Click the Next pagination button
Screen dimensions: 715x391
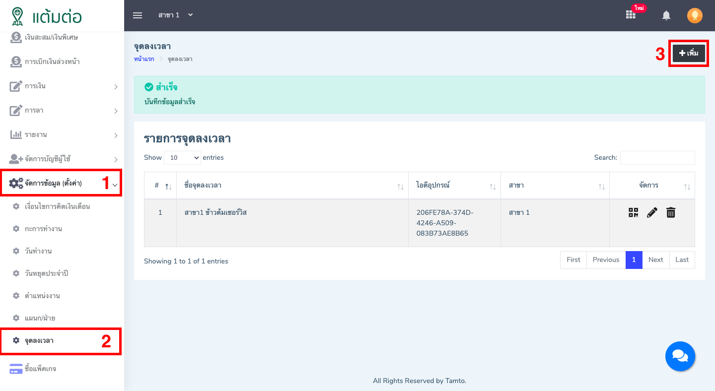[655, 260]
